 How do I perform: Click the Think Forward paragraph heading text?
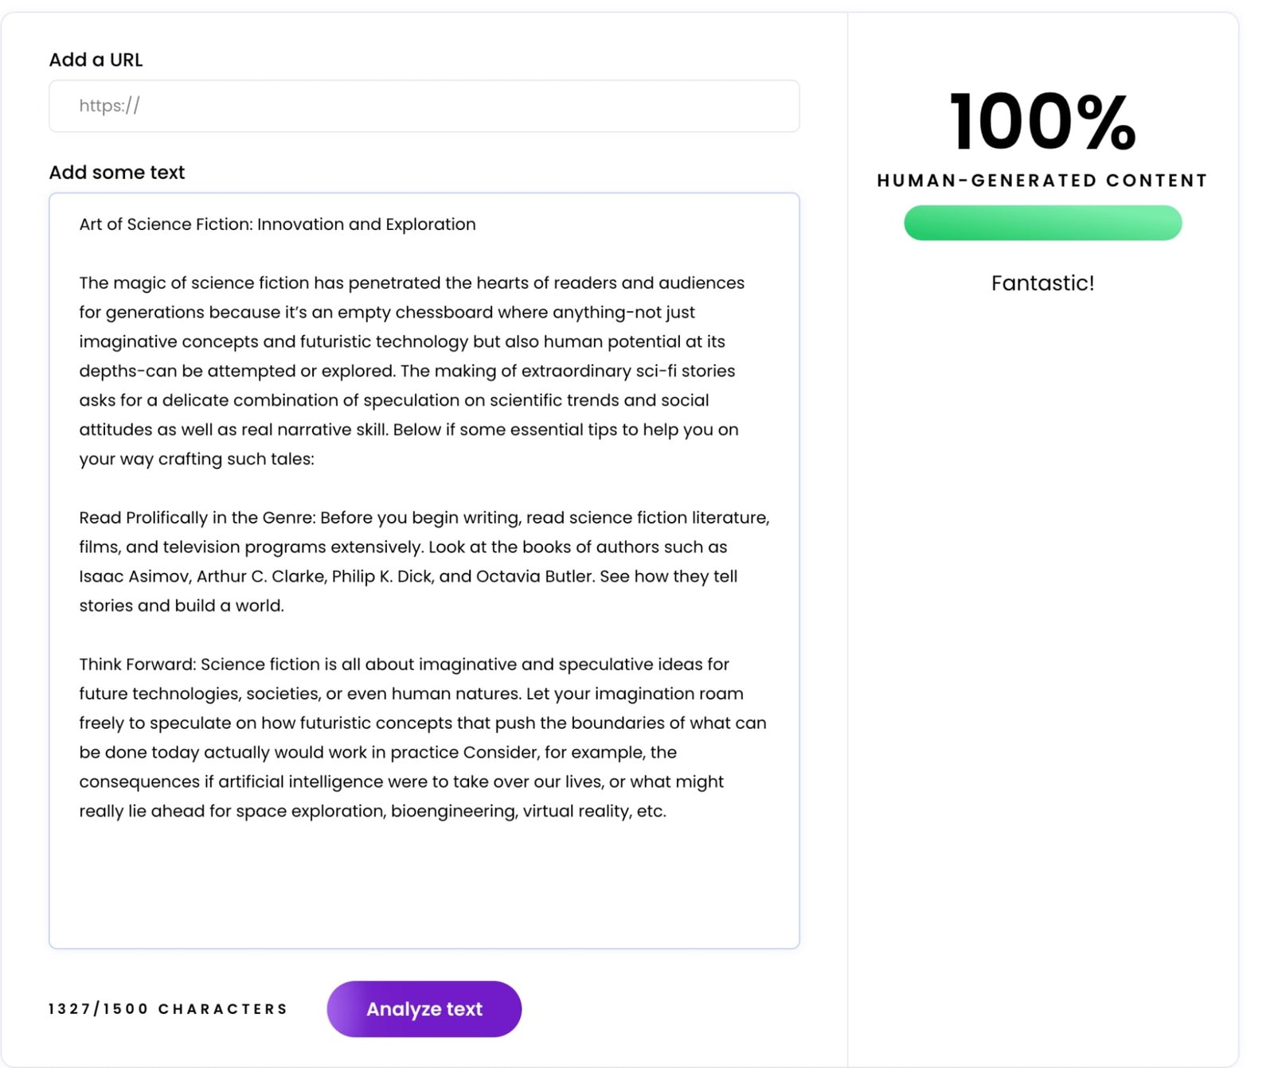click(137, 665)
